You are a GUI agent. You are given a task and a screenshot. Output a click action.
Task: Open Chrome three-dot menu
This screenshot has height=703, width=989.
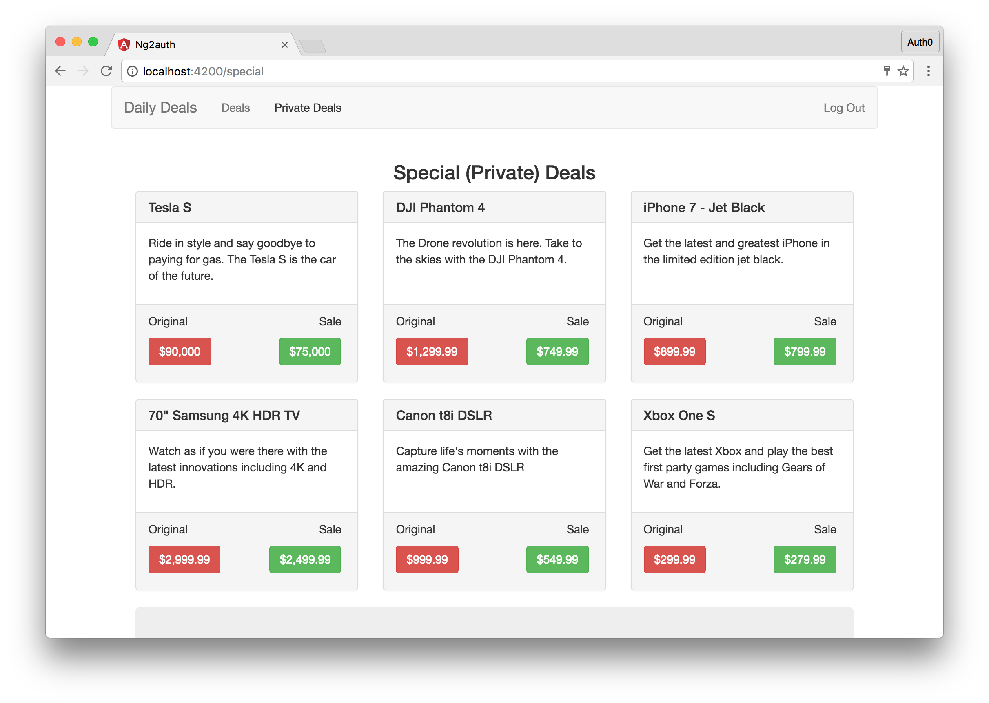(928, 71)
